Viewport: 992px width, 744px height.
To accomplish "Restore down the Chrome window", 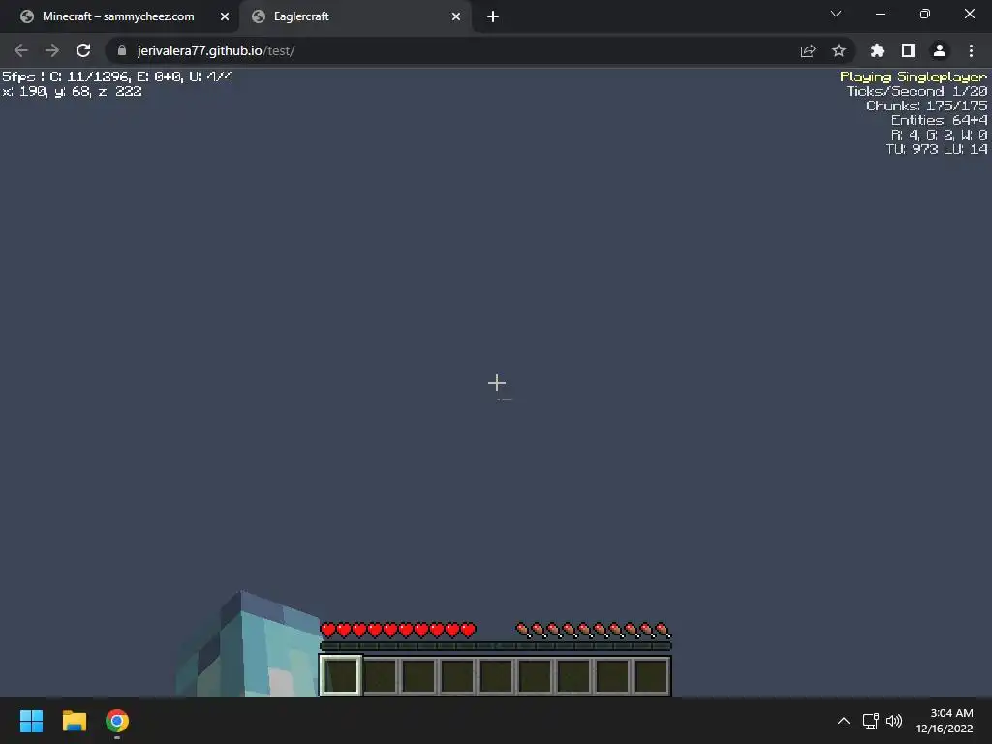I will pos(925,14).
